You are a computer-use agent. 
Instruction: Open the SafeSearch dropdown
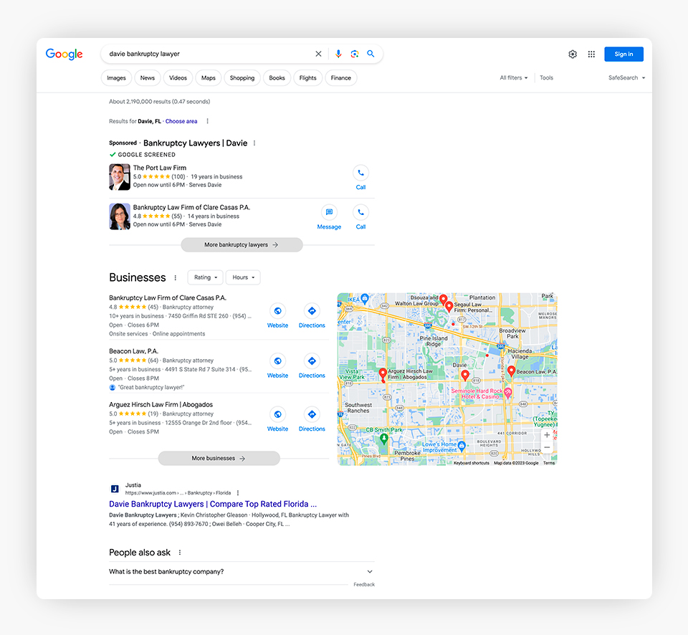(x=626, y=77)
